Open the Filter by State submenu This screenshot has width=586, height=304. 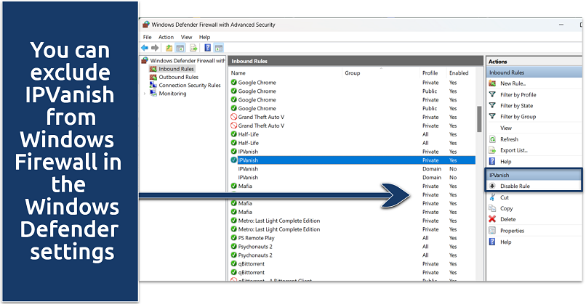516,106
